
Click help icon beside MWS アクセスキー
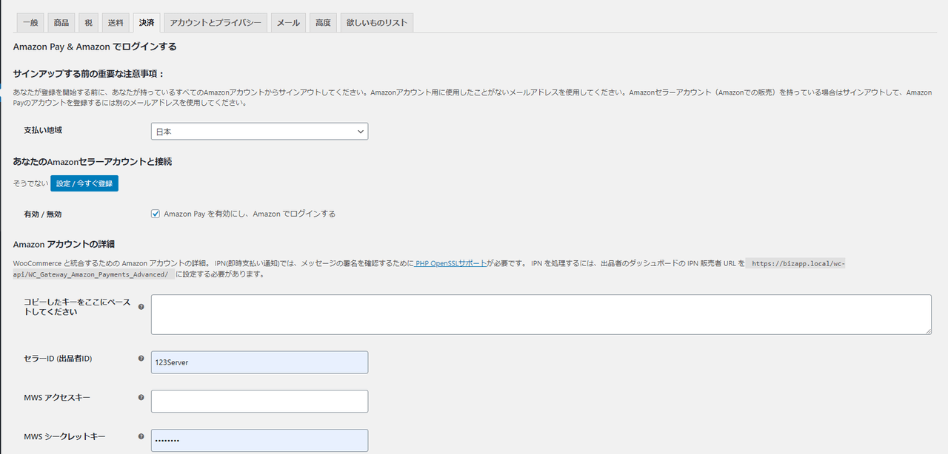141,398
